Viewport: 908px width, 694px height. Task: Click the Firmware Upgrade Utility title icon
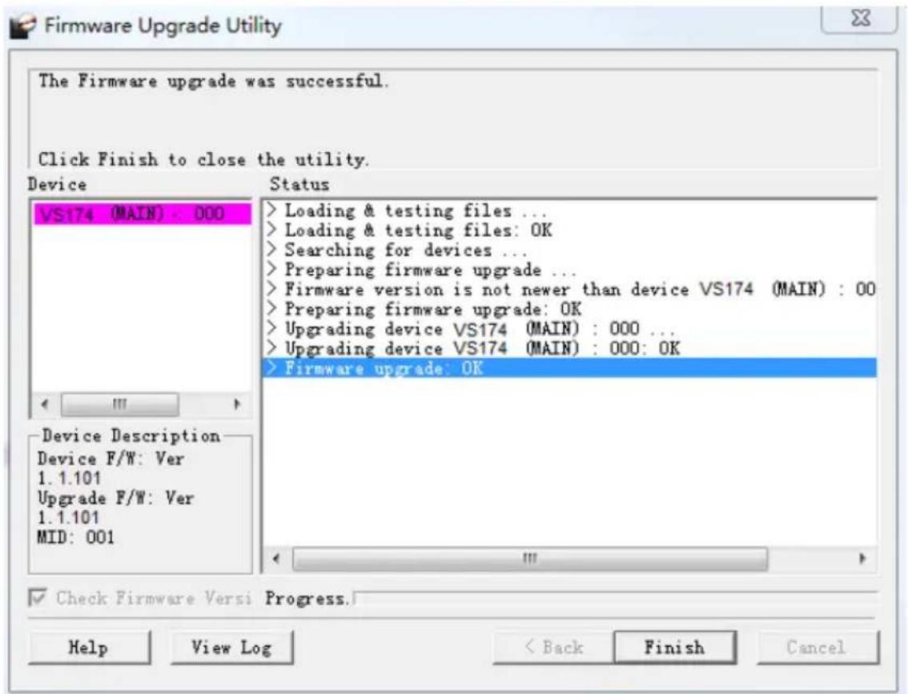click(x=23, y=26)
